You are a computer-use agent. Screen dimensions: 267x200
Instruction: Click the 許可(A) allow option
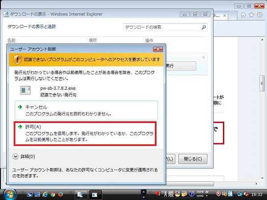[85, 133]
